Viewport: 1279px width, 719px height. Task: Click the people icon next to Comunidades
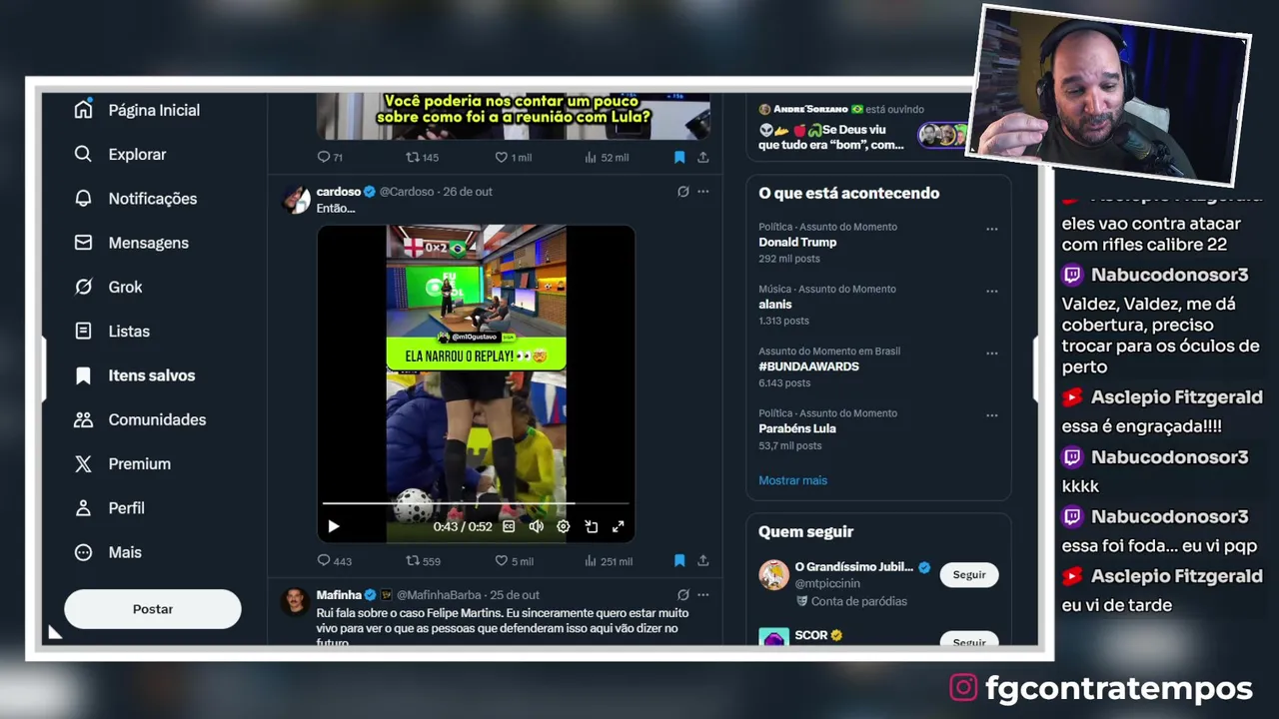click(83, 419)
